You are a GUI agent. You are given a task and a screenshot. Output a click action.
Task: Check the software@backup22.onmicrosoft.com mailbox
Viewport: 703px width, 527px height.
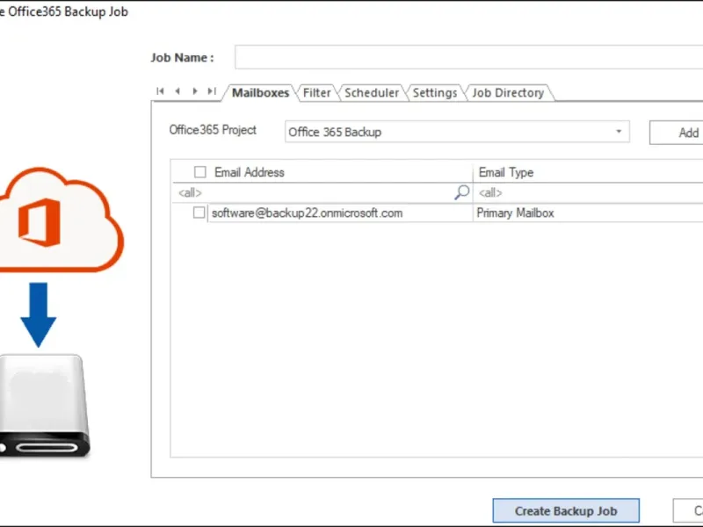click(199, 213)
